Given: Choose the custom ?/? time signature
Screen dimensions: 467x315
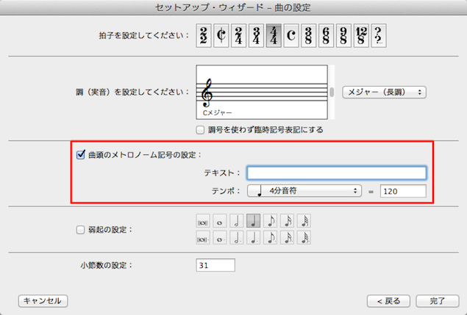Looking at the screenshot, I should coord(379,36).
